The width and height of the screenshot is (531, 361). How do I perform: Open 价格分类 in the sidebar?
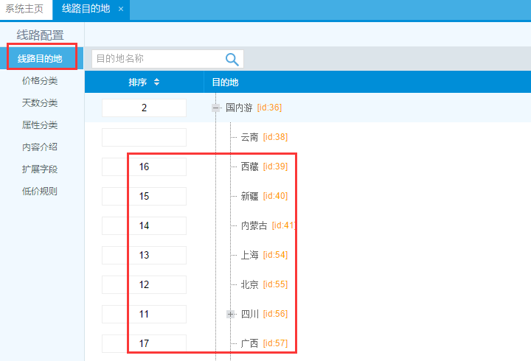(x=40, y=81)
